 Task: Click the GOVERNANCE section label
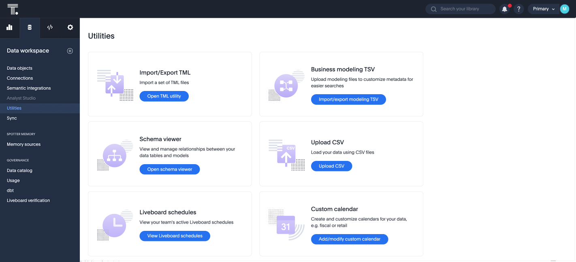click(x=18, y=161)
